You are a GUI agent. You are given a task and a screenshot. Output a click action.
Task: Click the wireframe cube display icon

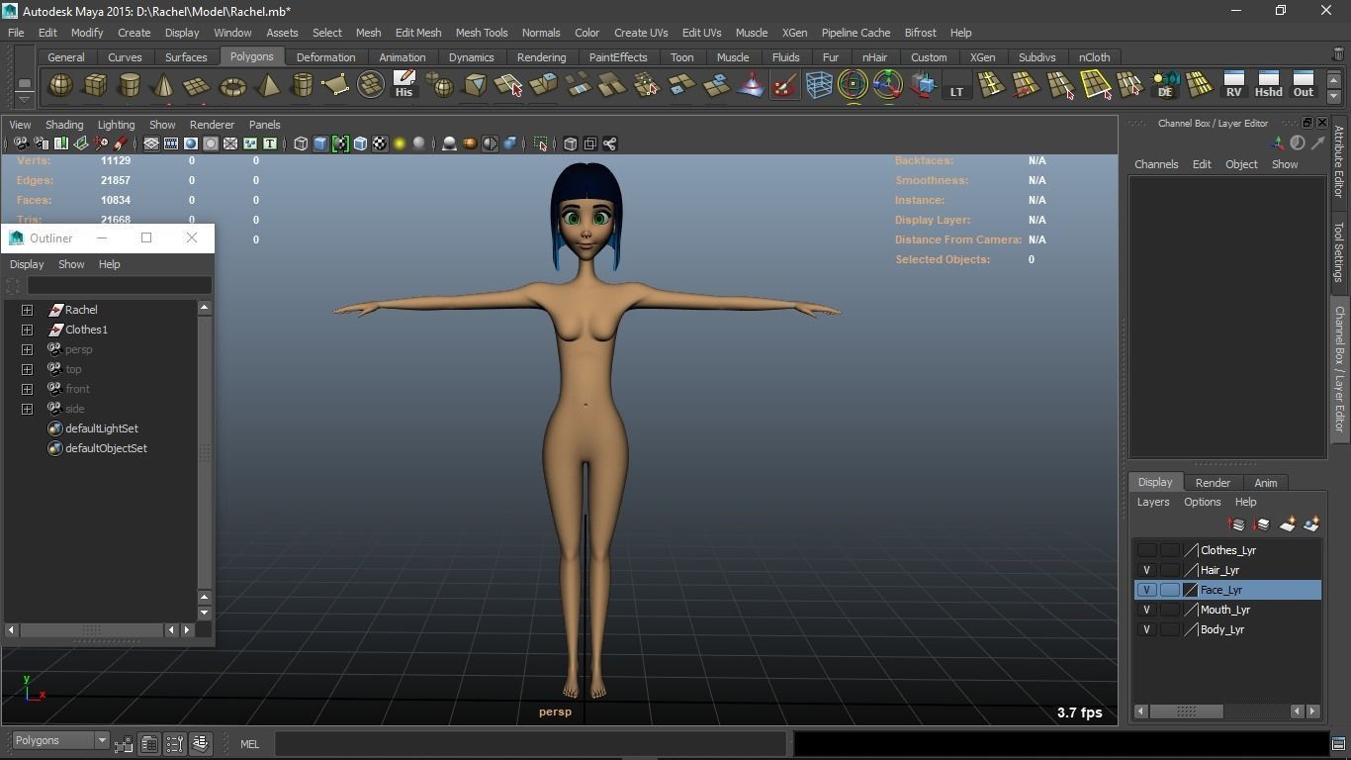coord(301,144)
